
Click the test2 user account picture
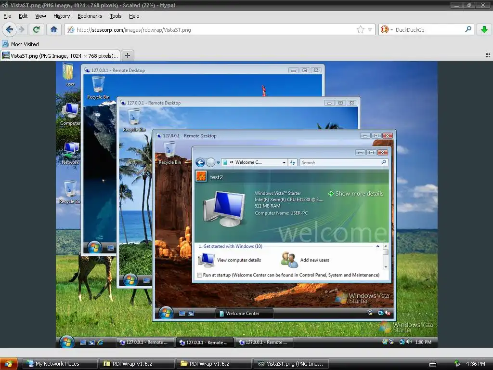pos(201,176)
